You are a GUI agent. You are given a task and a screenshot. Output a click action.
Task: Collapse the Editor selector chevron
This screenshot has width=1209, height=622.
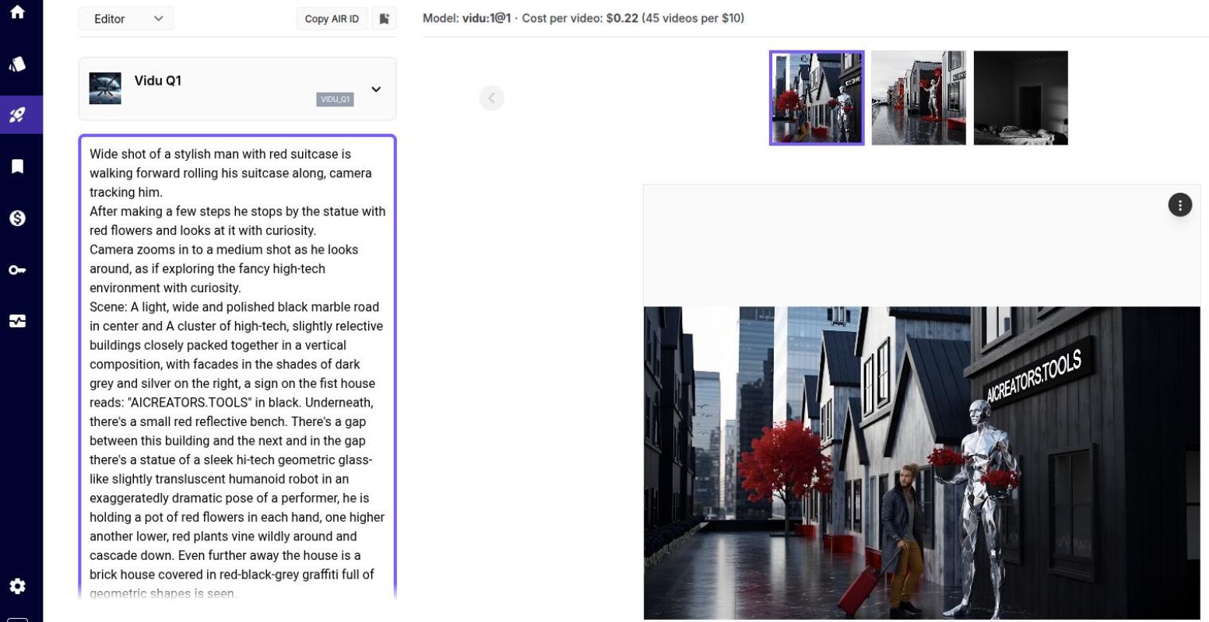click(x=158, y=18)
